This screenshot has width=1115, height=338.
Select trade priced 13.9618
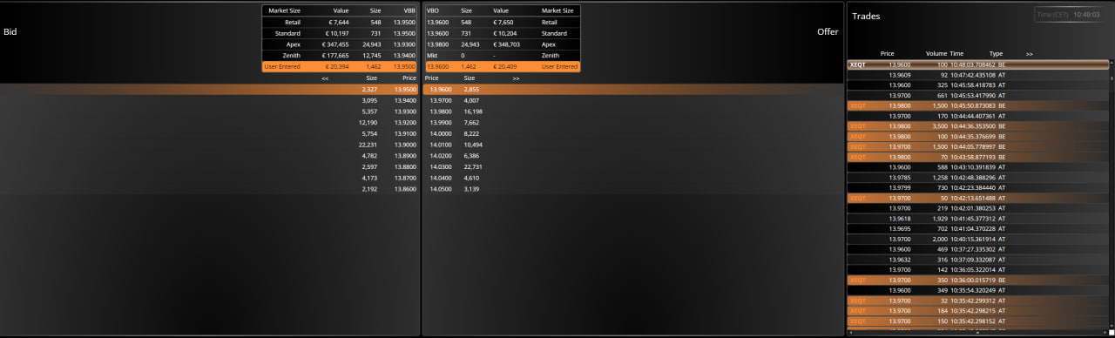coord(977,219)
